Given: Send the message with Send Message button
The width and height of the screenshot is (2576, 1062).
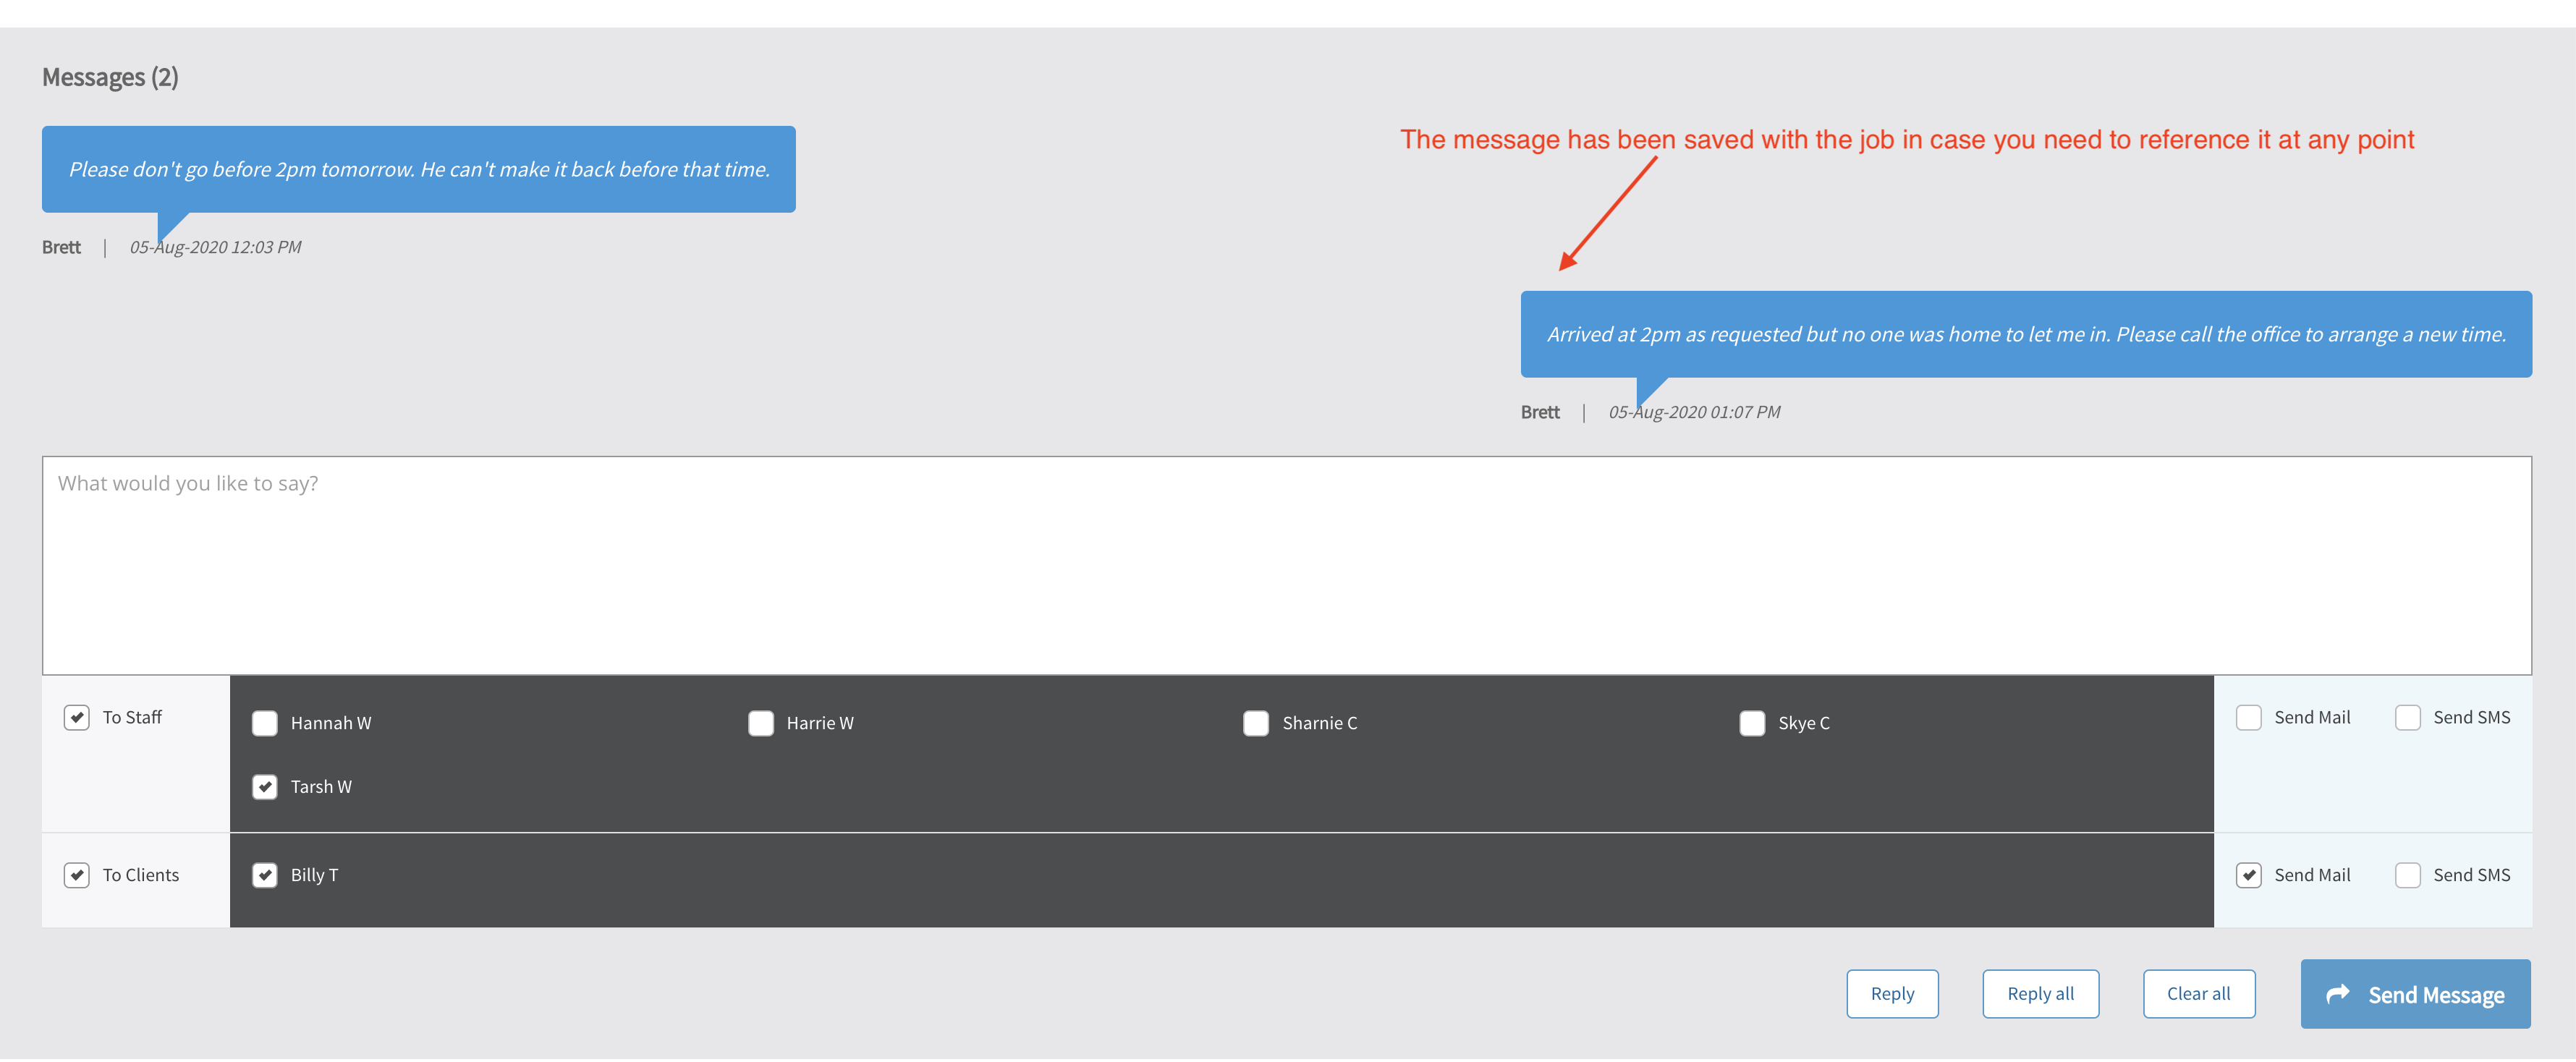Looking at the screenshot, I should 2415,995.
